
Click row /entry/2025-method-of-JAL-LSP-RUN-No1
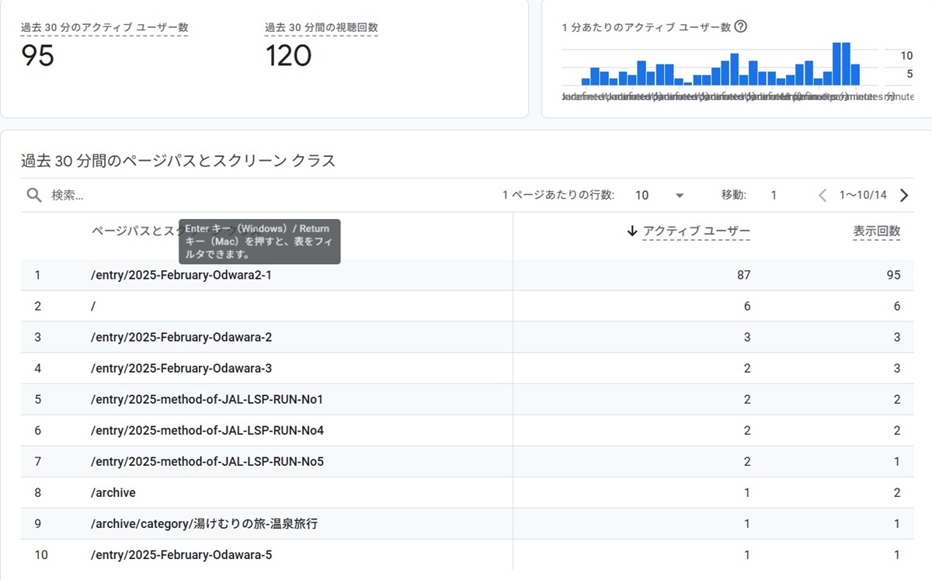pyautogui.click(x=467, y=400)
